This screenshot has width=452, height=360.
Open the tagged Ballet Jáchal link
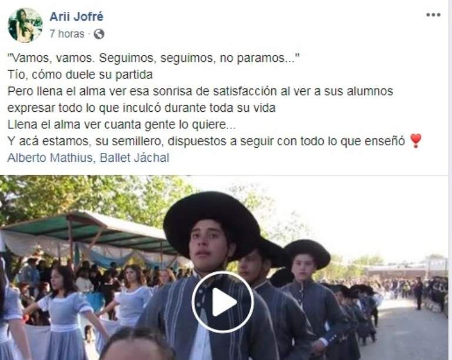coord(134,158)
